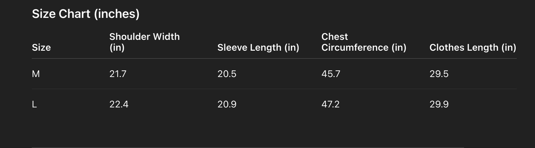Select the "Sleeve Length (in)" column header

(x=258, y=48)
